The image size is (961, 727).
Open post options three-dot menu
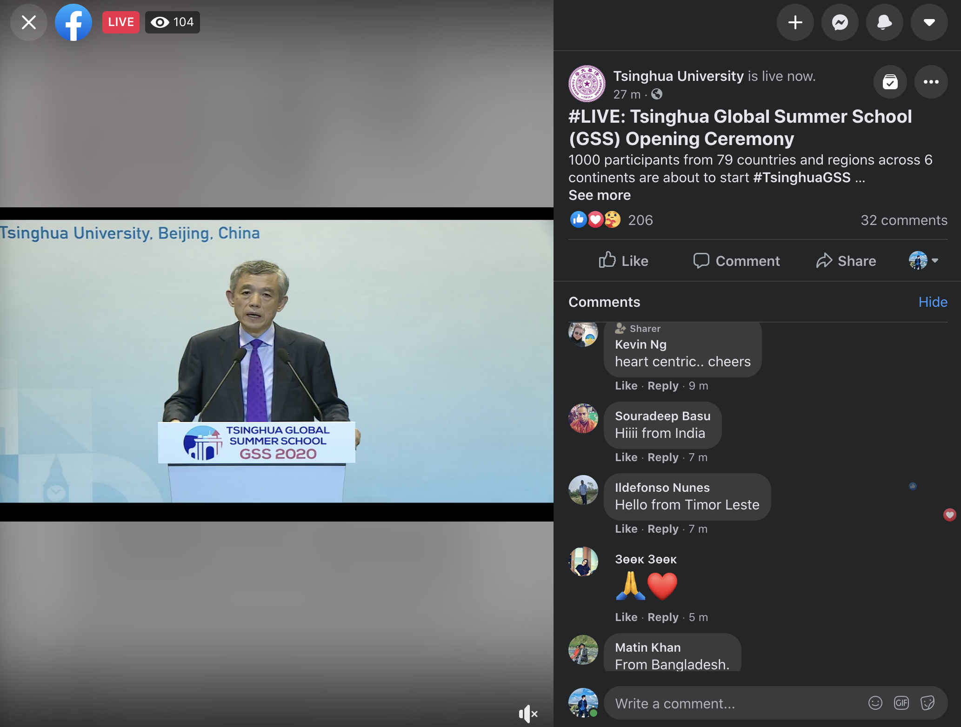[x=931, y=82]
